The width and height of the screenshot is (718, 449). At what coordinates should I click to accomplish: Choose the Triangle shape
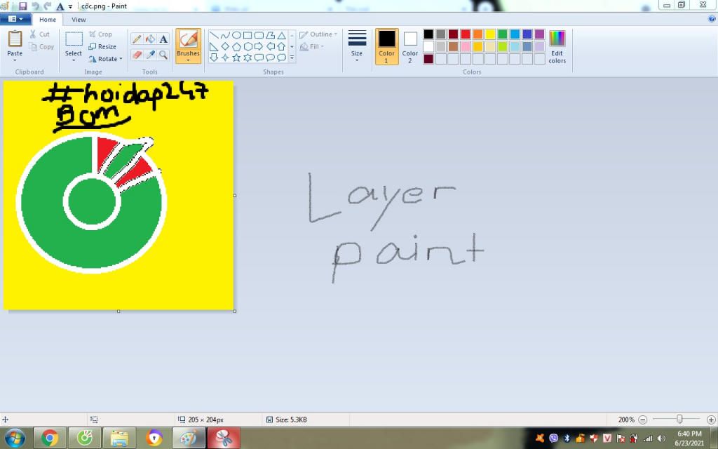(x=281, y=35)
